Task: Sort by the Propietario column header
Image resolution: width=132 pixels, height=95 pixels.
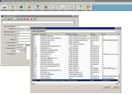Action: [x=53, y=34]
